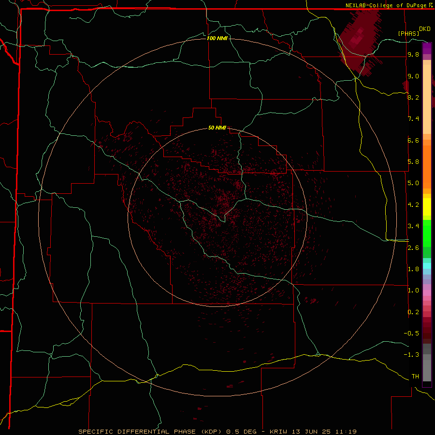Click the 0.2 value on color scale
The height and width of the screenshot is (435, 435).
pos(413,312)
